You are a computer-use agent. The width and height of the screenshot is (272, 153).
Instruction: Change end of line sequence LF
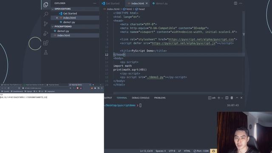(x=179, y=151)
